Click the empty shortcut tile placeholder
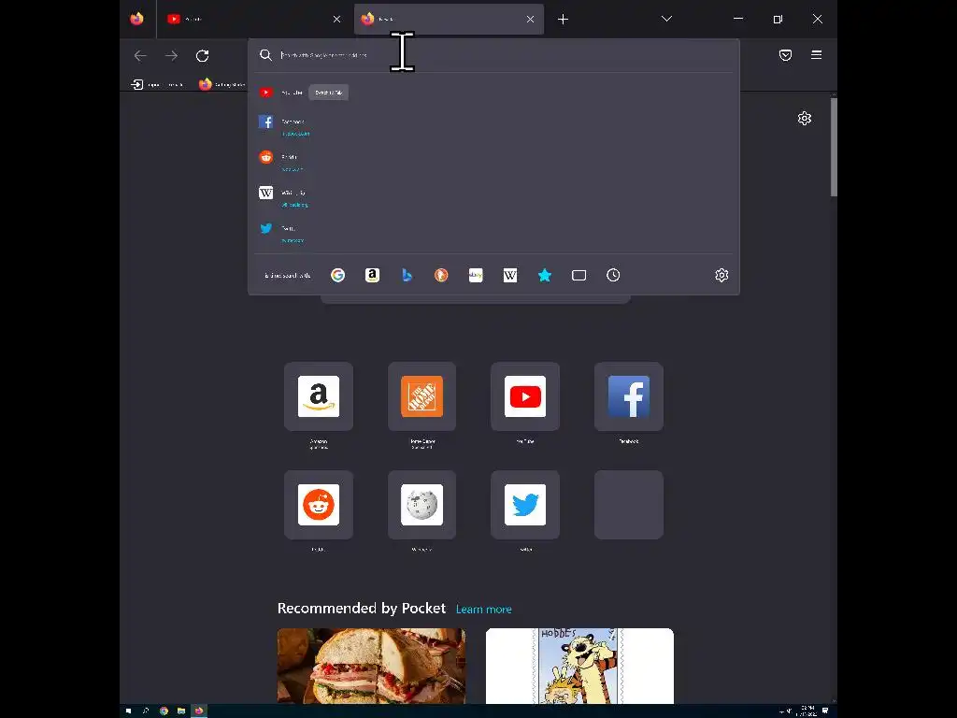Screen dimensions: 957x718 (x=629, y=505)
